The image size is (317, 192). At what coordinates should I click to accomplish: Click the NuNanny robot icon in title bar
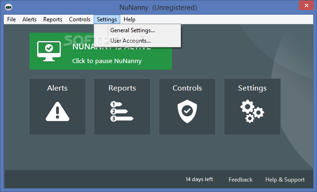[x=9, y=7]
